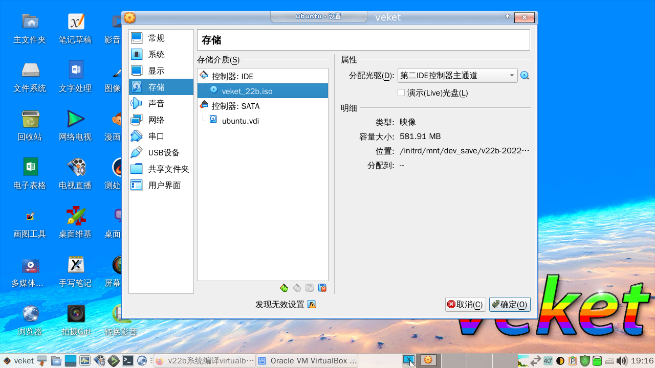Screen dimensions: 655x368
Task: Click the remove storage controller icon
Action: tap(297, 288)
